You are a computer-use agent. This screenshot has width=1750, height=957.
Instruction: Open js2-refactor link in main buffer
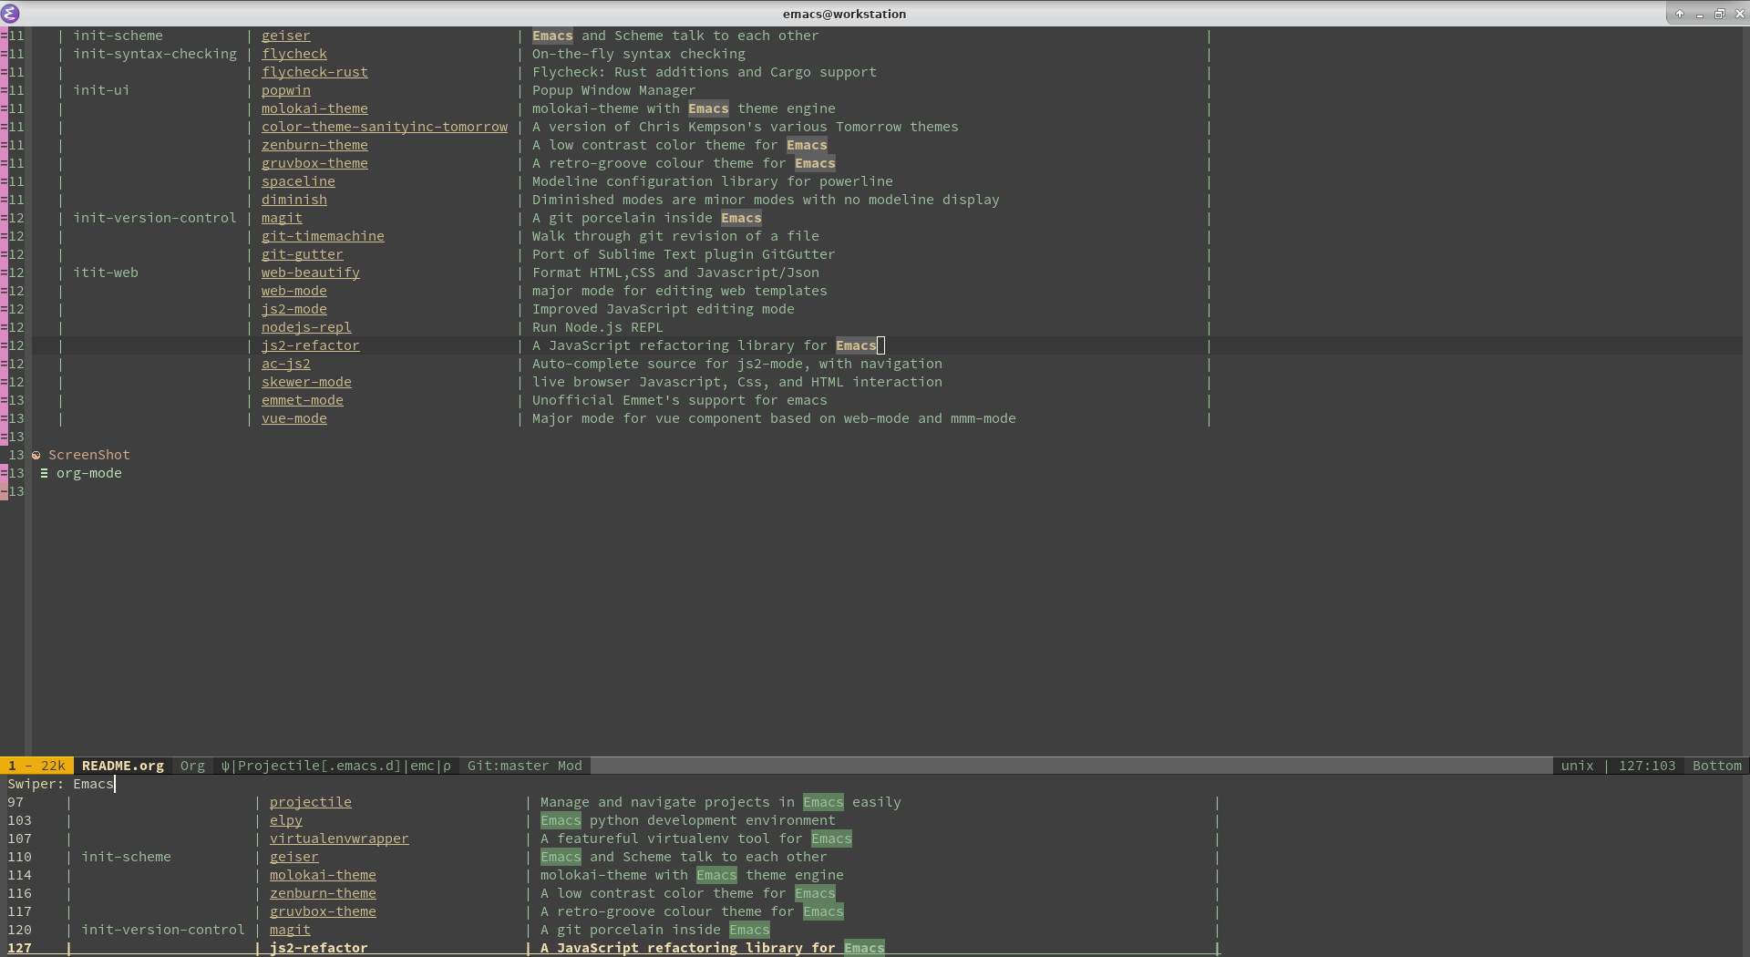(x=311, y=345)
